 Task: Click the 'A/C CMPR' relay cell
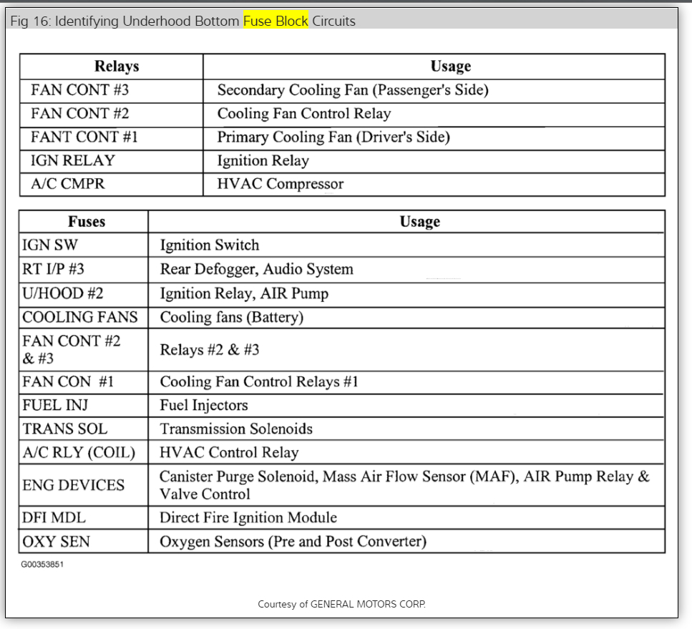111,184
